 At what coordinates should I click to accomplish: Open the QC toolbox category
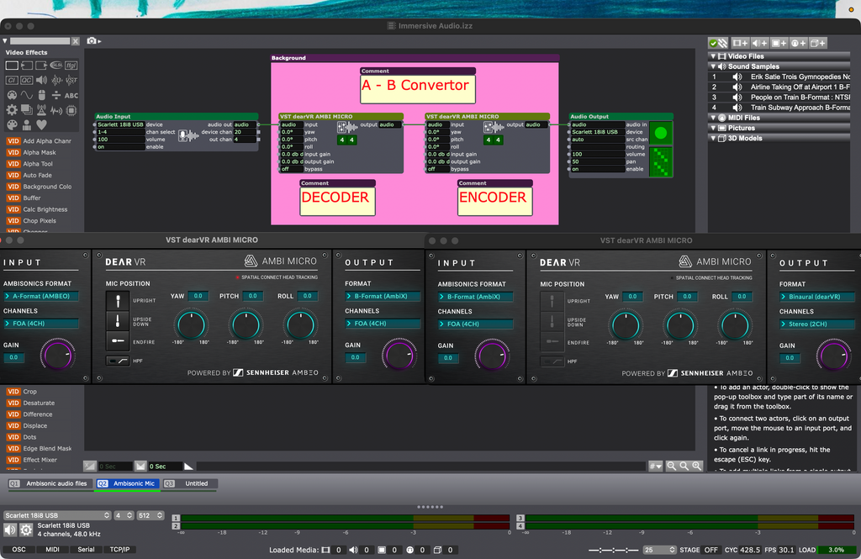click(x=27, y=80)
